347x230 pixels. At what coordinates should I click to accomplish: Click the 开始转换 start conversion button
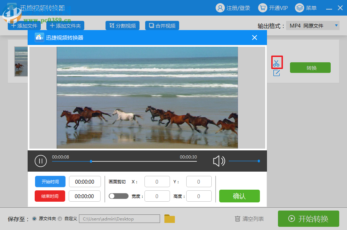click(x=308, y=219)
